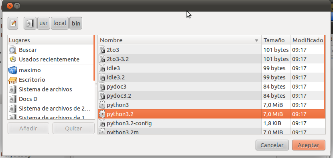Sort files by Modificado column
This screenshot has width=333, height=158.
307,40
